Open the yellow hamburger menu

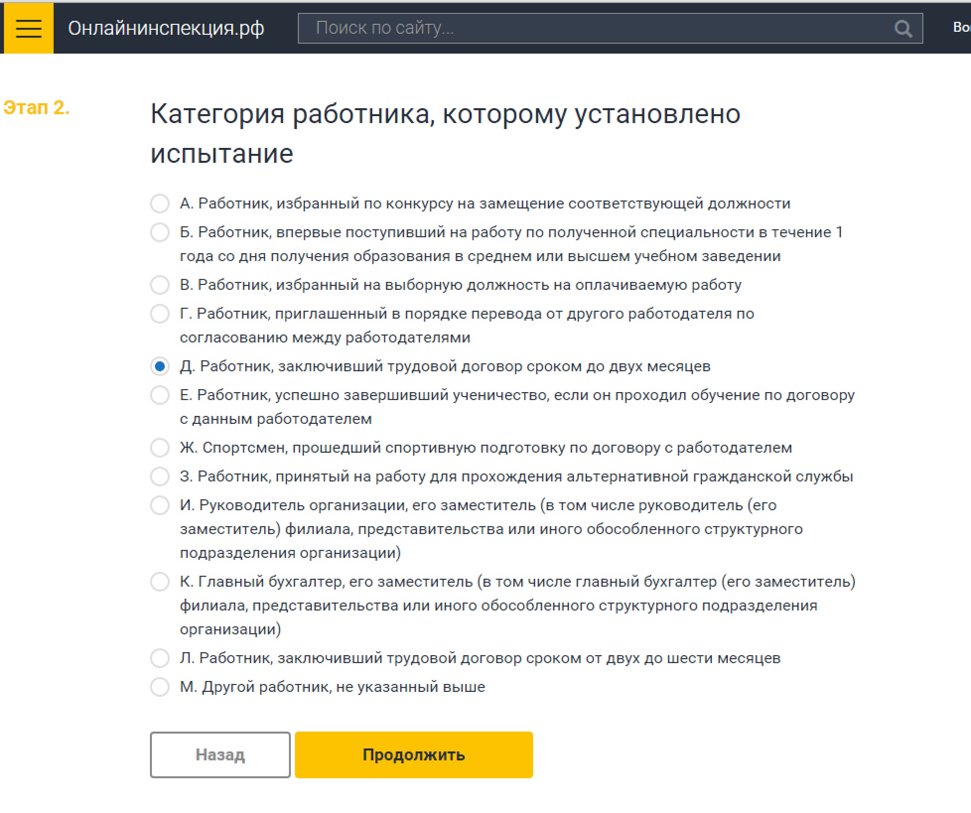28,28
